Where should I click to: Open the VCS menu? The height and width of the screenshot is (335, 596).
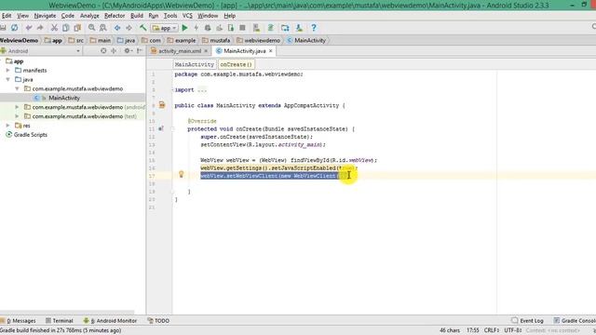187,16
